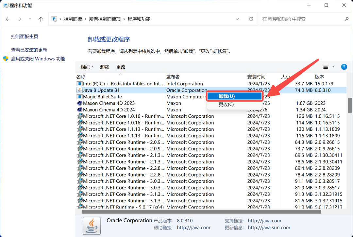Click the Java 8 Update 31 icon
This screenshot has height=237, width=353.
pos(79,90)
